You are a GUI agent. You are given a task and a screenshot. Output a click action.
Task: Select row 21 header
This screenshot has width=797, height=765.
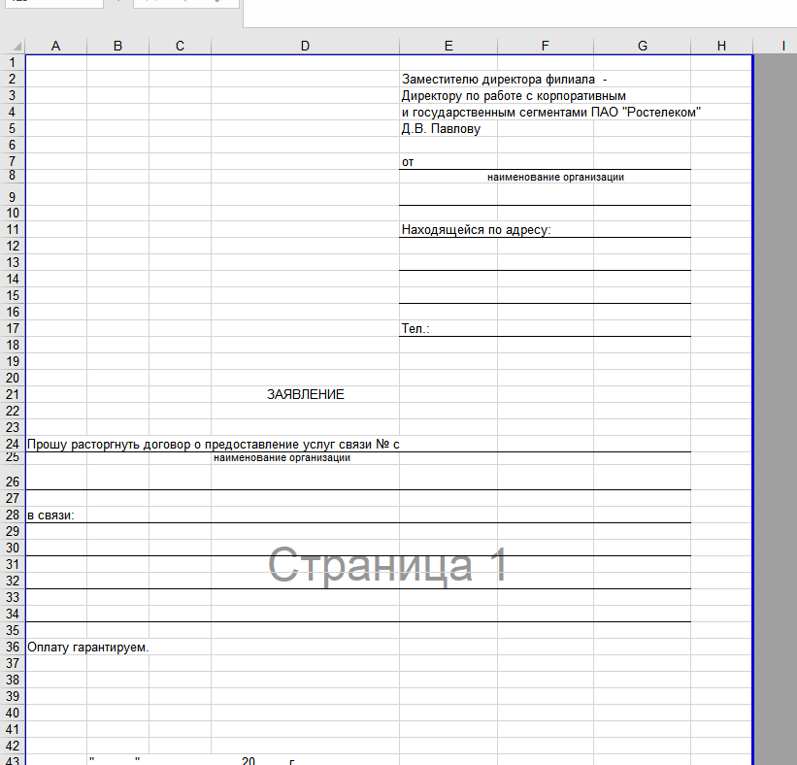click(x=12, y=394)
